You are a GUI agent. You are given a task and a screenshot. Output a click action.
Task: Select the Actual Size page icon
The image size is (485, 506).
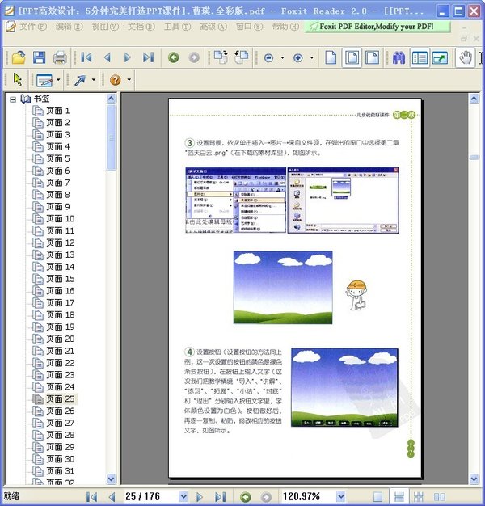[x=331, y=57]
